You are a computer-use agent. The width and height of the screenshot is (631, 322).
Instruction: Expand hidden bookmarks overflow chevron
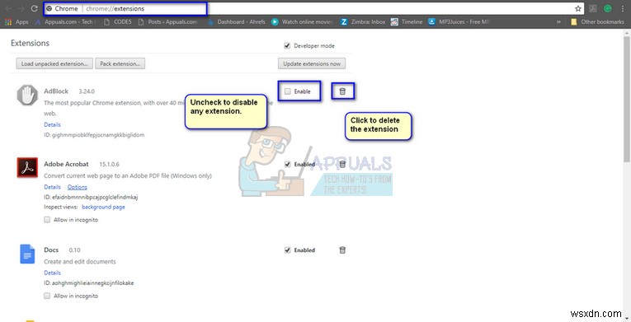coord(558,22)
